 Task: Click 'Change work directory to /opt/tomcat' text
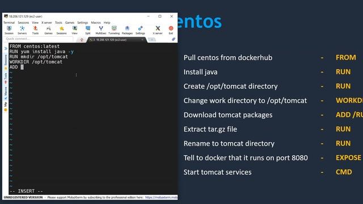(245, 101)
